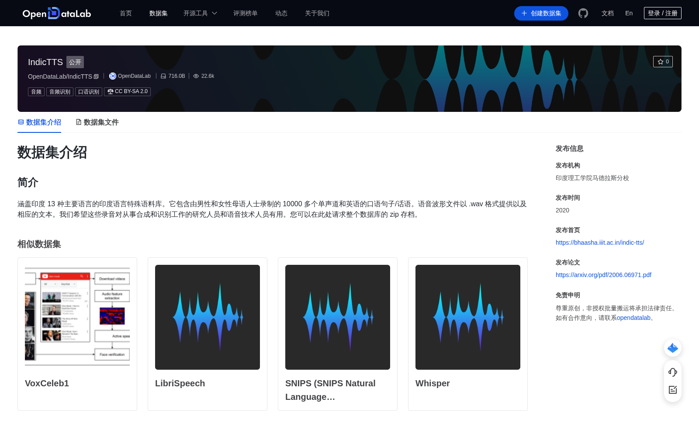Open the SNIPS dataset thumbnail
The width and height of the screenshot is (699, 437).
point(338,317)
